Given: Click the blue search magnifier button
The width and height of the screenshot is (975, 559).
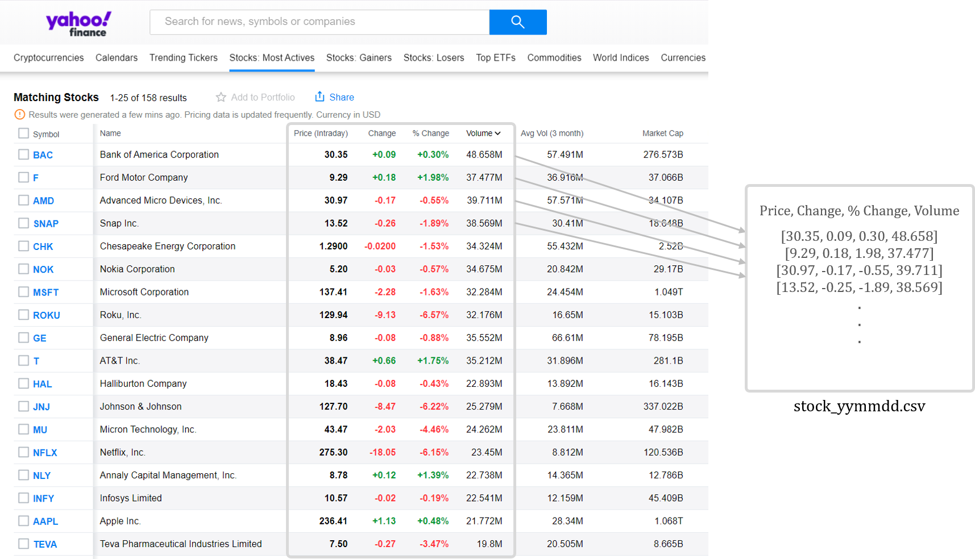Looking at the screenshot, I should pyautogui.click(x=517, y=22).
